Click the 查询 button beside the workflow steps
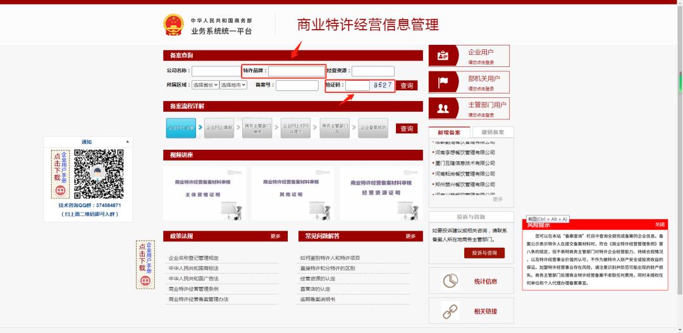The image size is (683, 333). [407, 128]
